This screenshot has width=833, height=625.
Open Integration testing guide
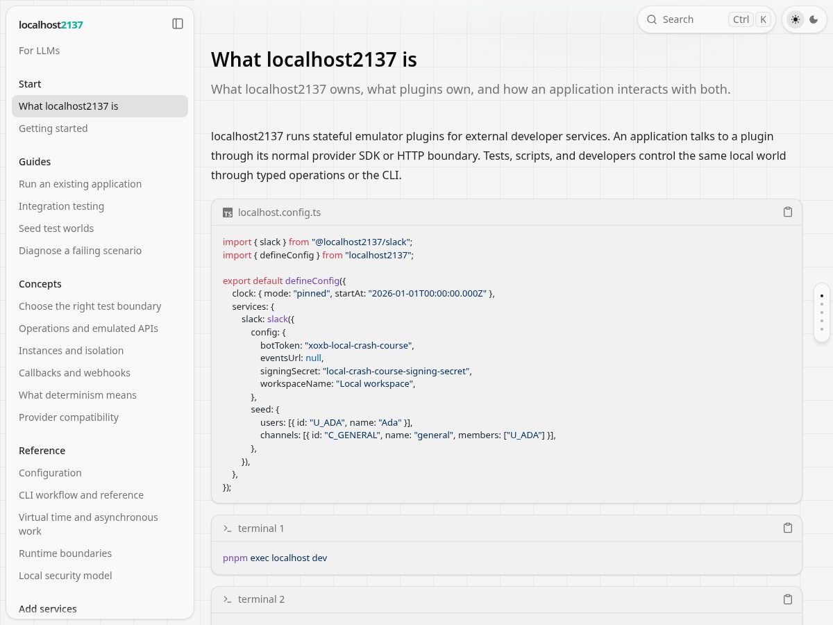point(100,206)
